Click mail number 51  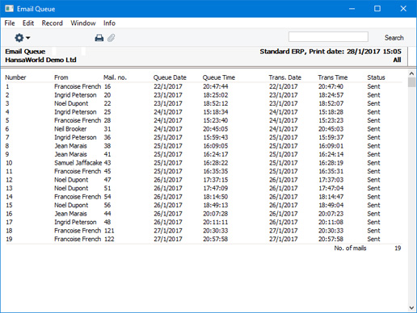click(x=107, y=188)
